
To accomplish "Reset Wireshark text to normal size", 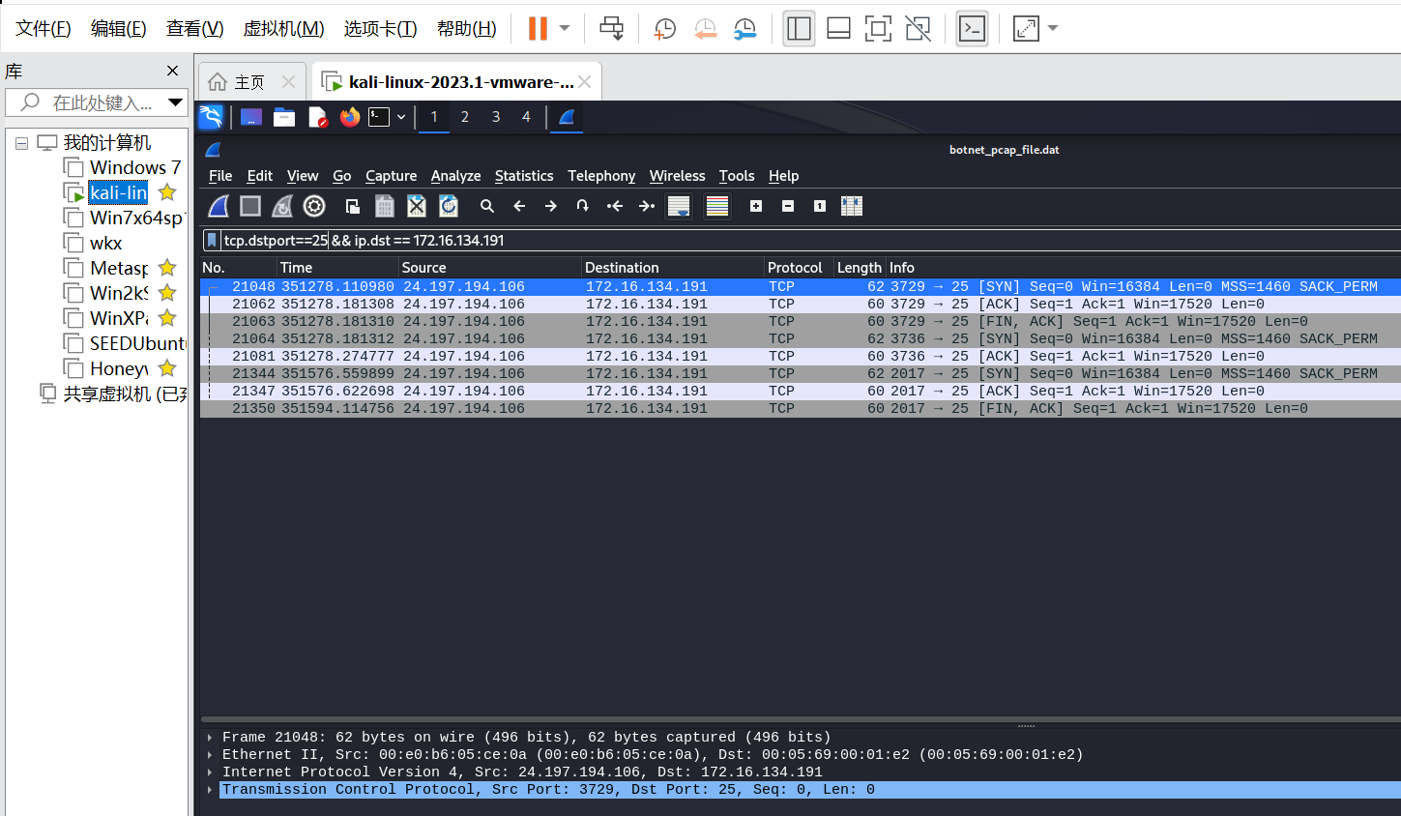I will click(x=820, y=206).
